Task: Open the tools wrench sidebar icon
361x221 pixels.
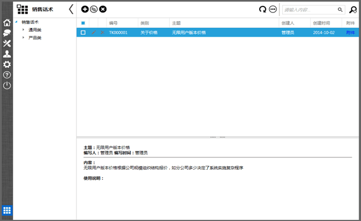Action: click(7, 44)
